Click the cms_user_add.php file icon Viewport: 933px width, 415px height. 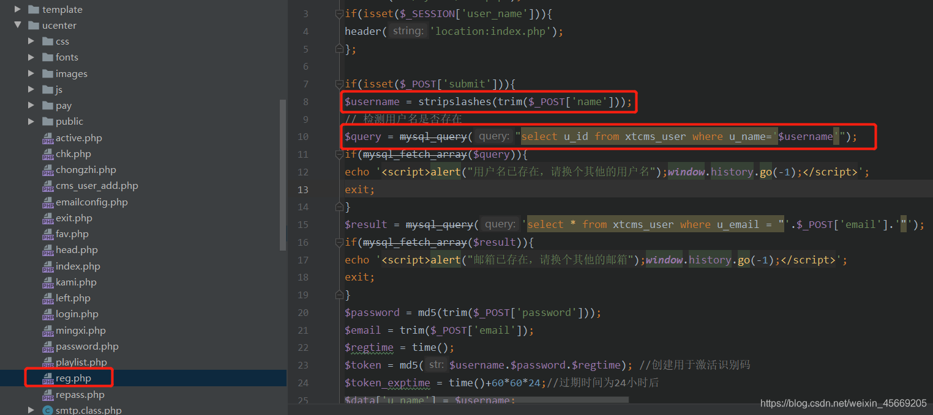point(48,186)
